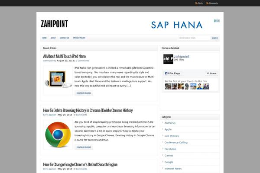Screen dimensions: 260x173
Task: Open the Privacy Policy menu item
Action: pyautogui.click(x=79, y=38)
